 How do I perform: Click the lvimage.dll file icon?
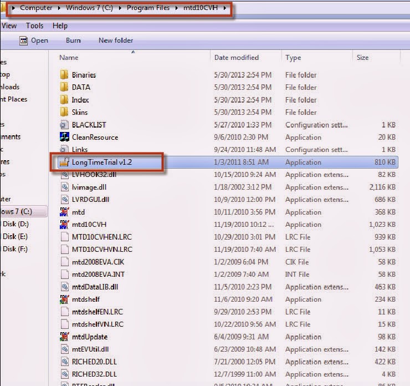pos(64,187)
